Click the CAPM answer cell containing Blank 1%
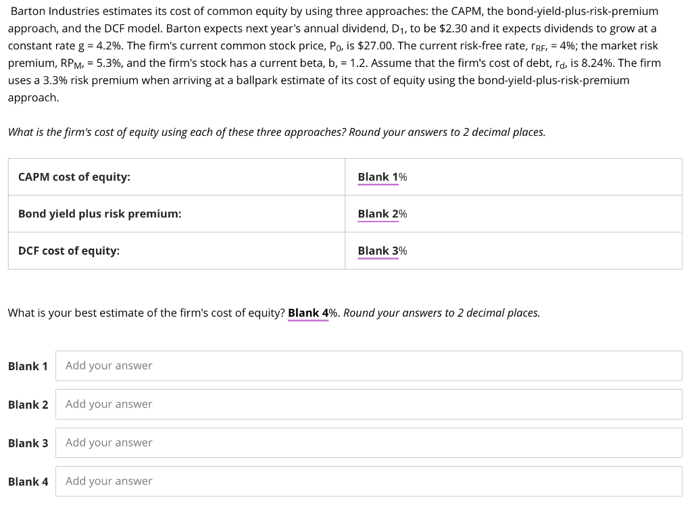692x506 pixels. click(514, 176)
